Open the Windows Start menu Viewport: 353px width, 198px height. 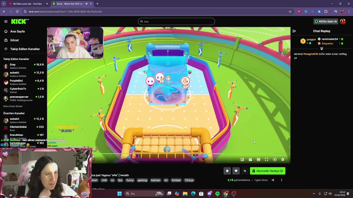pyautogui.click(x=119, y=194)
